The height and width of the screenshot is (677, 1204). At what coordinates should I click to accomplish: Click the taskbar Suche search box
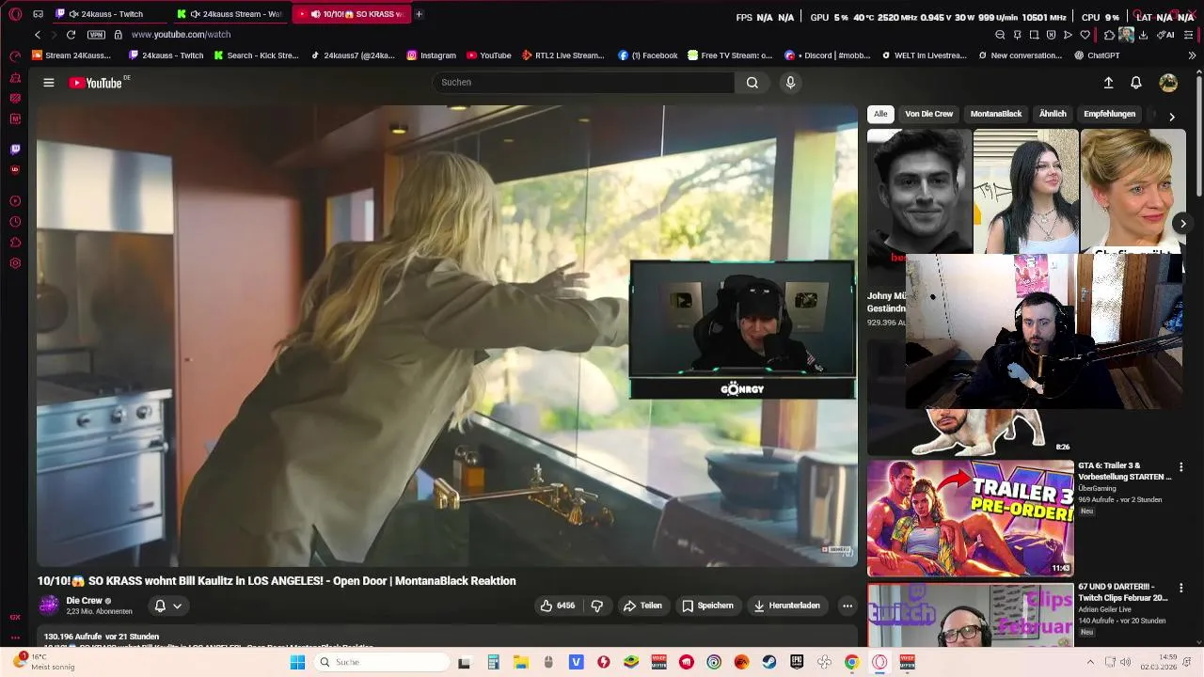click(381, 662)
